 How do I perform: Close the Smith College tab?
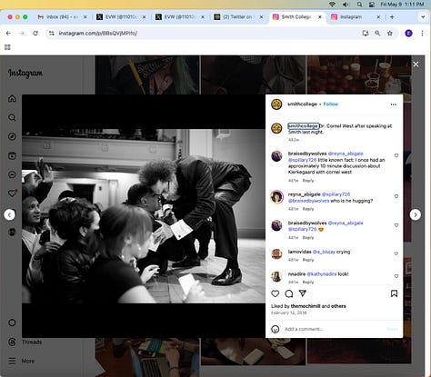tap(320, 17)
